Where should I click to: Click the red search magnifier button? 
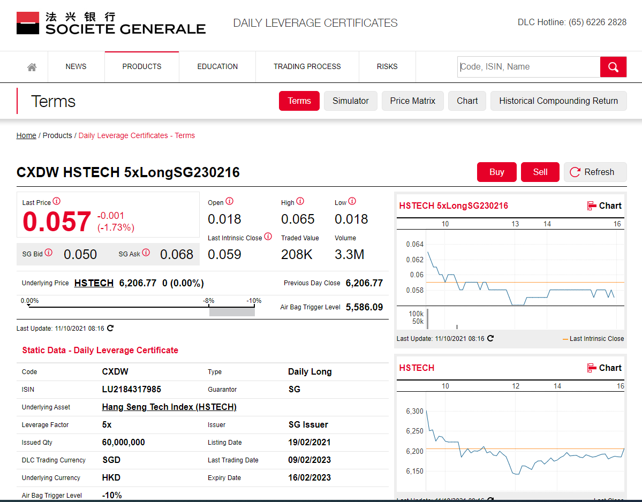coord(613,67)
